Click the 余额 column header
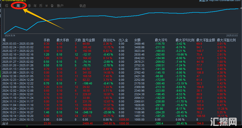Image resolution: width=242 pixels, height=128 pixels. coord(137,40)
